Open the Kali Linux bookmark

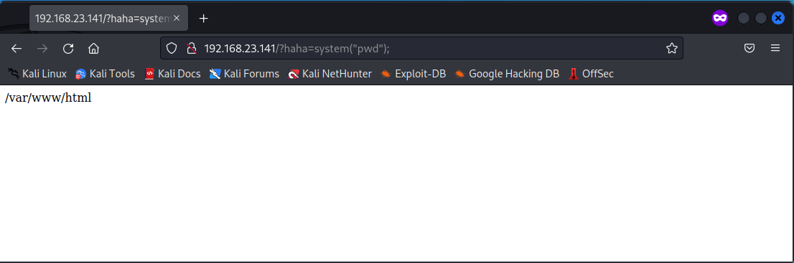tap(37, 74)
